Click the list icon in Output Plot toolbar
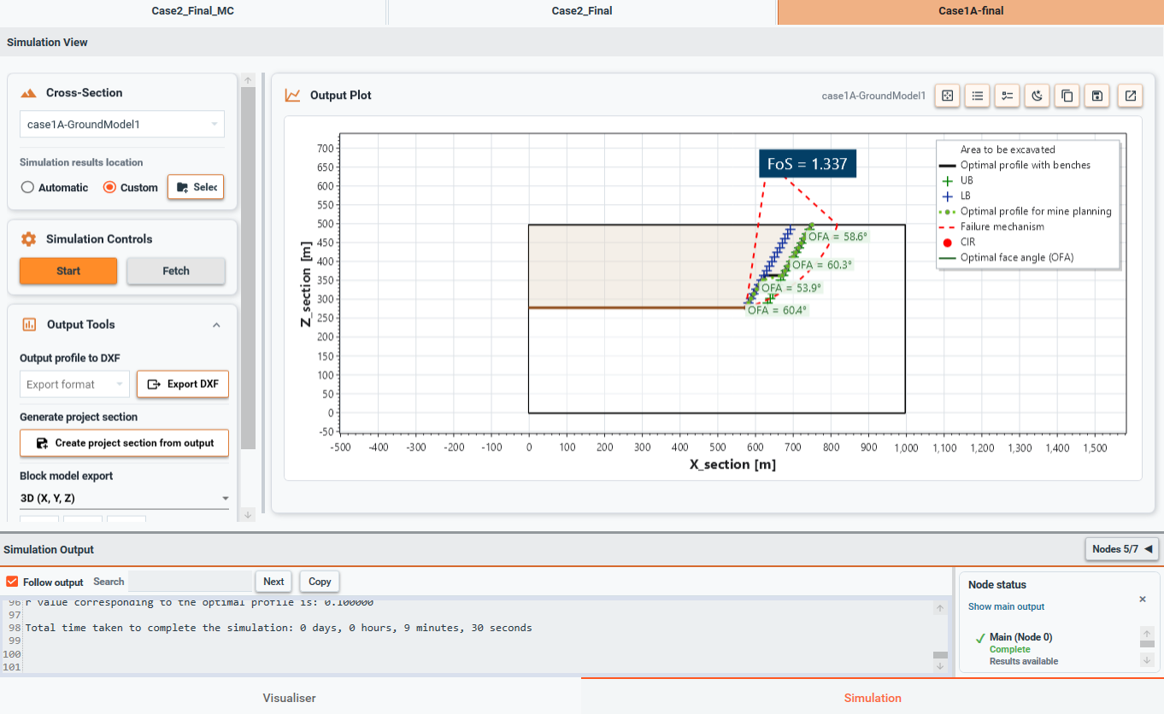This screenshot has width=1164, height=714. coord(977,96)
